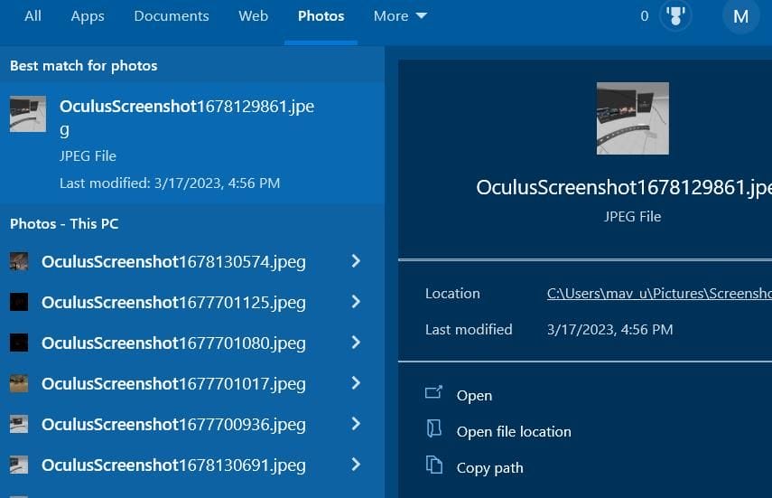The image size is (772, 498).
Task: Click thumbnail icon of OculusScreenshot1677700936.jpeg
Action: point(19,424)
